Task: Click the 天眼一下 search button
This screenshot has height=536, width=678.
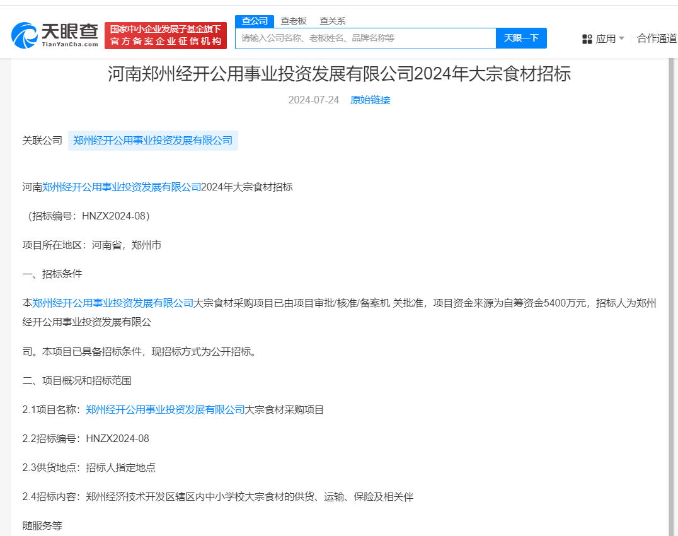Action: [x=521, y=38]
